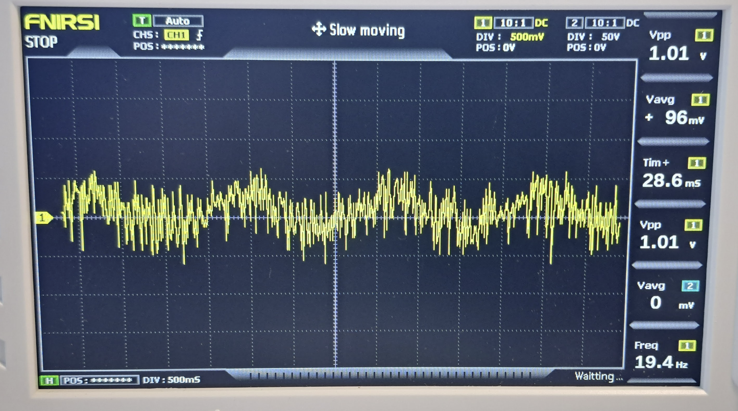Toggle the rising edge trigger icon
The width and height of the screenshot is (738, 411).
click(x=200, y=35)
